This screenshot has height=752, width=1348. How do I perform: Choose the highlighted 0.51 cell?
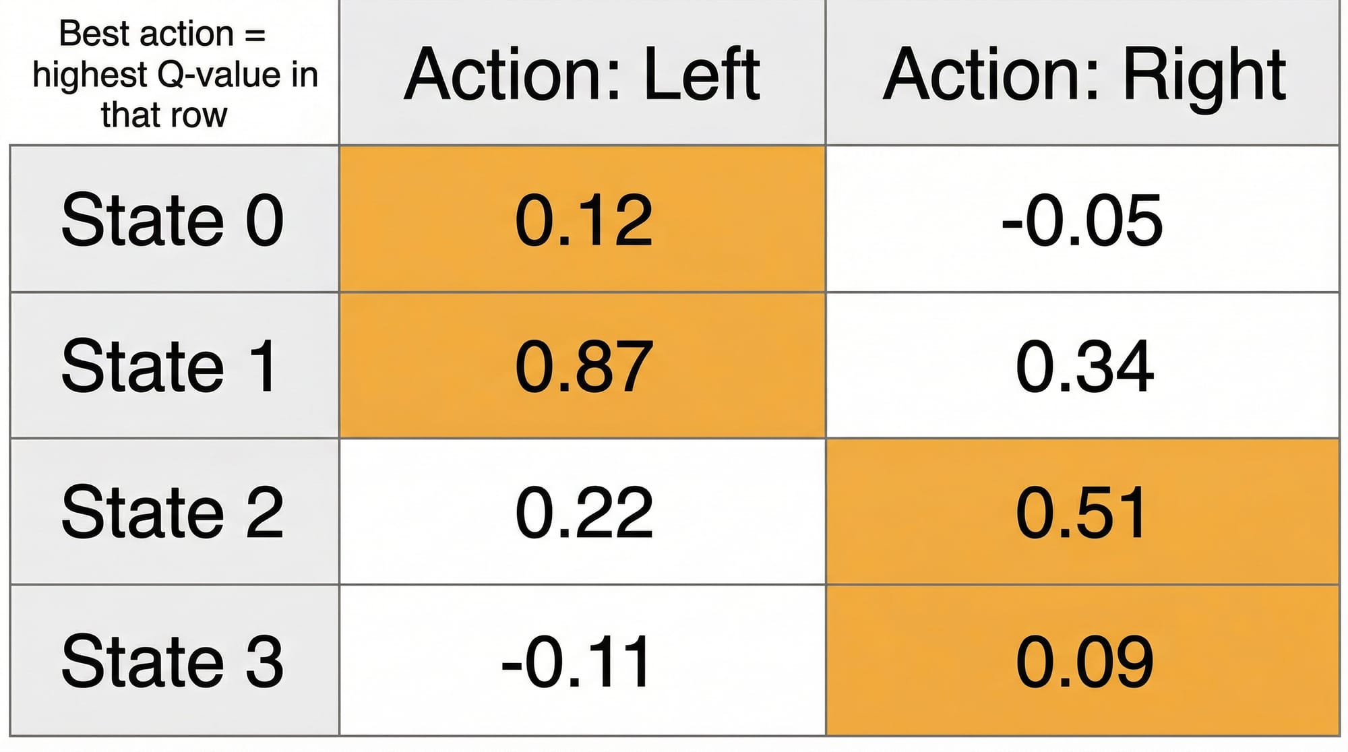(1081, 512)
